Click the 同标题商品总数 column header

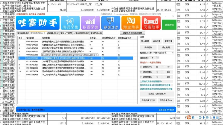109,38
